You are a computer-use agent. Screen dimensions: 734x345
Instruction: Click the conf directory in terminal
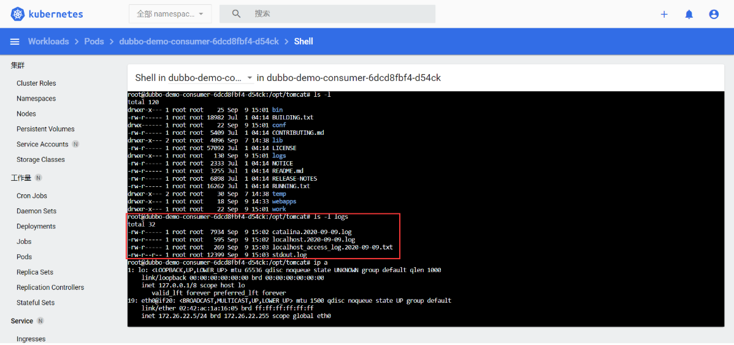click(279, 125)
